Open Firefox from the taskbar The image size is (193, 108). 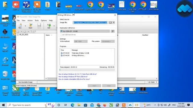click(x=105, y=105)
